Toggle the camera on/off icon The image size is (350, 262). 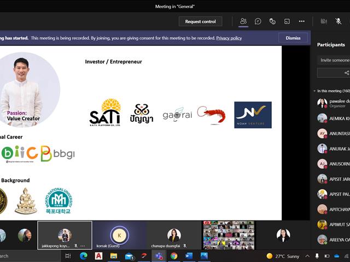click(324, 21)
